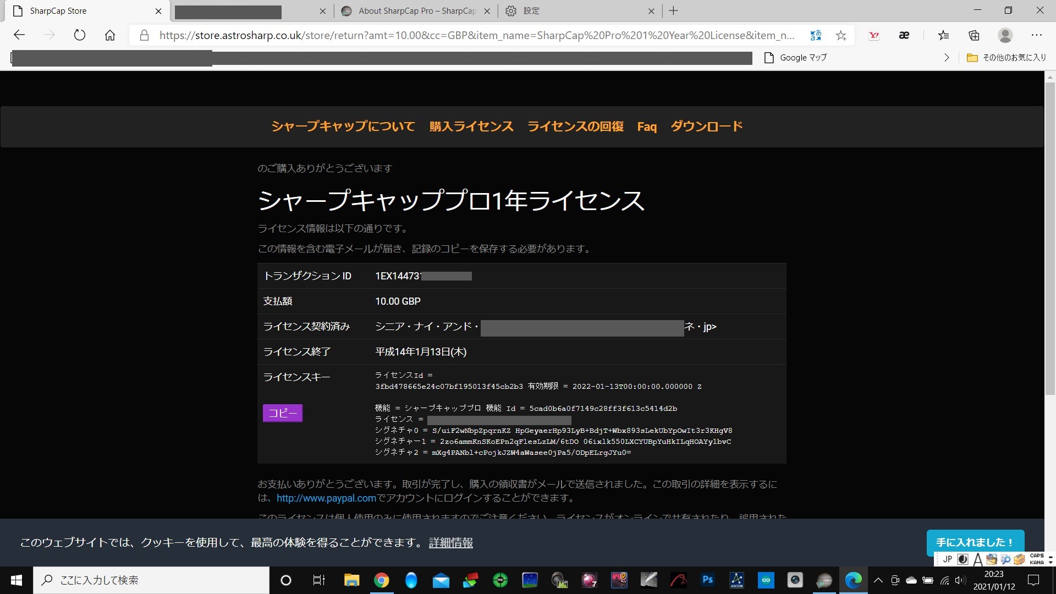Open the notification action center
This screenshot has width=1056, height=594.
[1034, 580]
